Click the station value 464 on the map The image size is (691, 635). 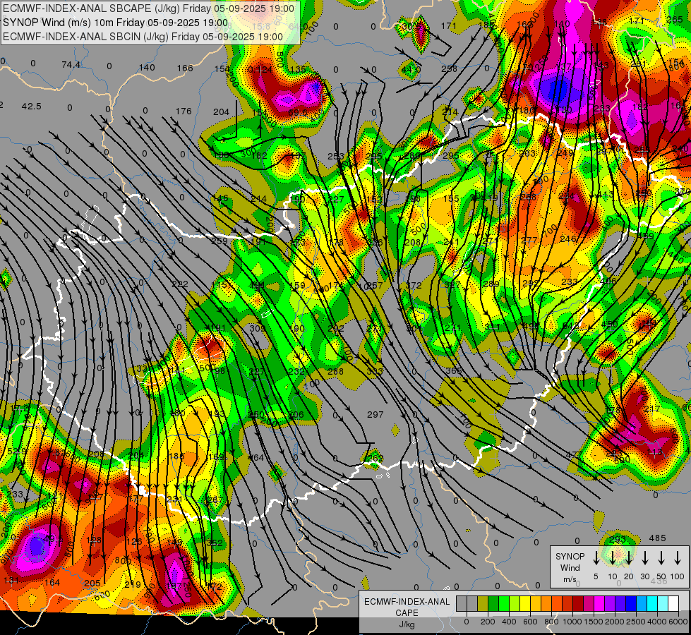tap(256, 458)
